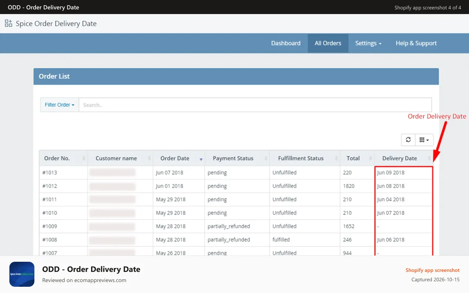The width and height of the screenshot is (469, 293).
Task: Select order #1012 cell
Action: pyautogui.click(x=63, y=186)
